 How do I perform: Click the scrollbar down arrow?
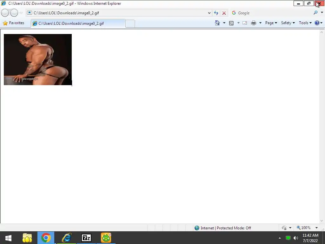pos(322,221)
